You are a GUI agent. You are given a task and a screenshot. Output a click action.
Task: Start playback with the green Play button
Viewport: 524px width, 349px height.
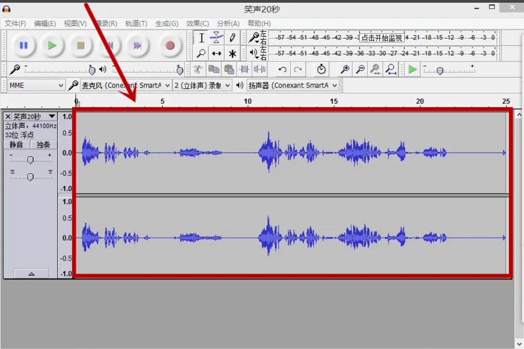(x=52, y=45)
